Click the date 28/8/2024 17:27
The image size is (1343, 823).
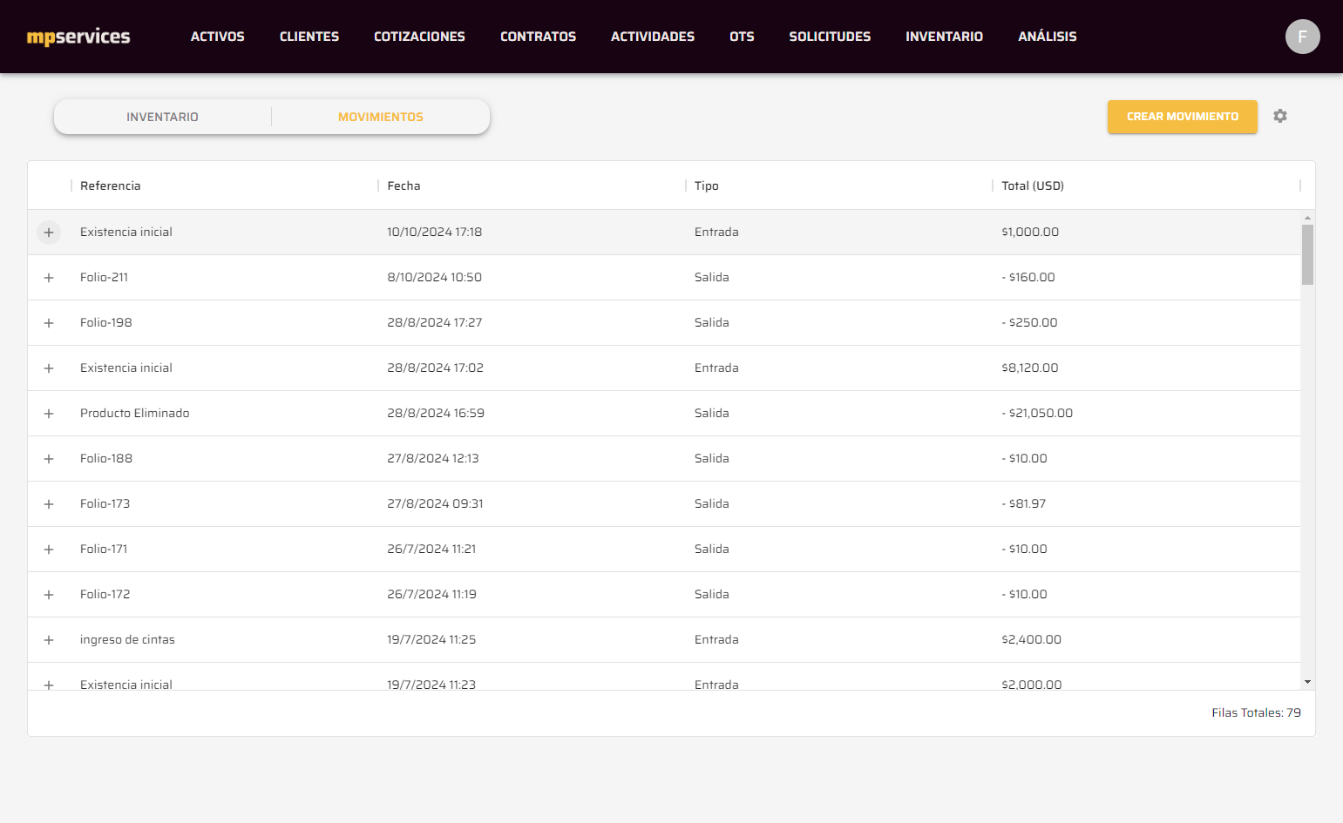point(434,323)
